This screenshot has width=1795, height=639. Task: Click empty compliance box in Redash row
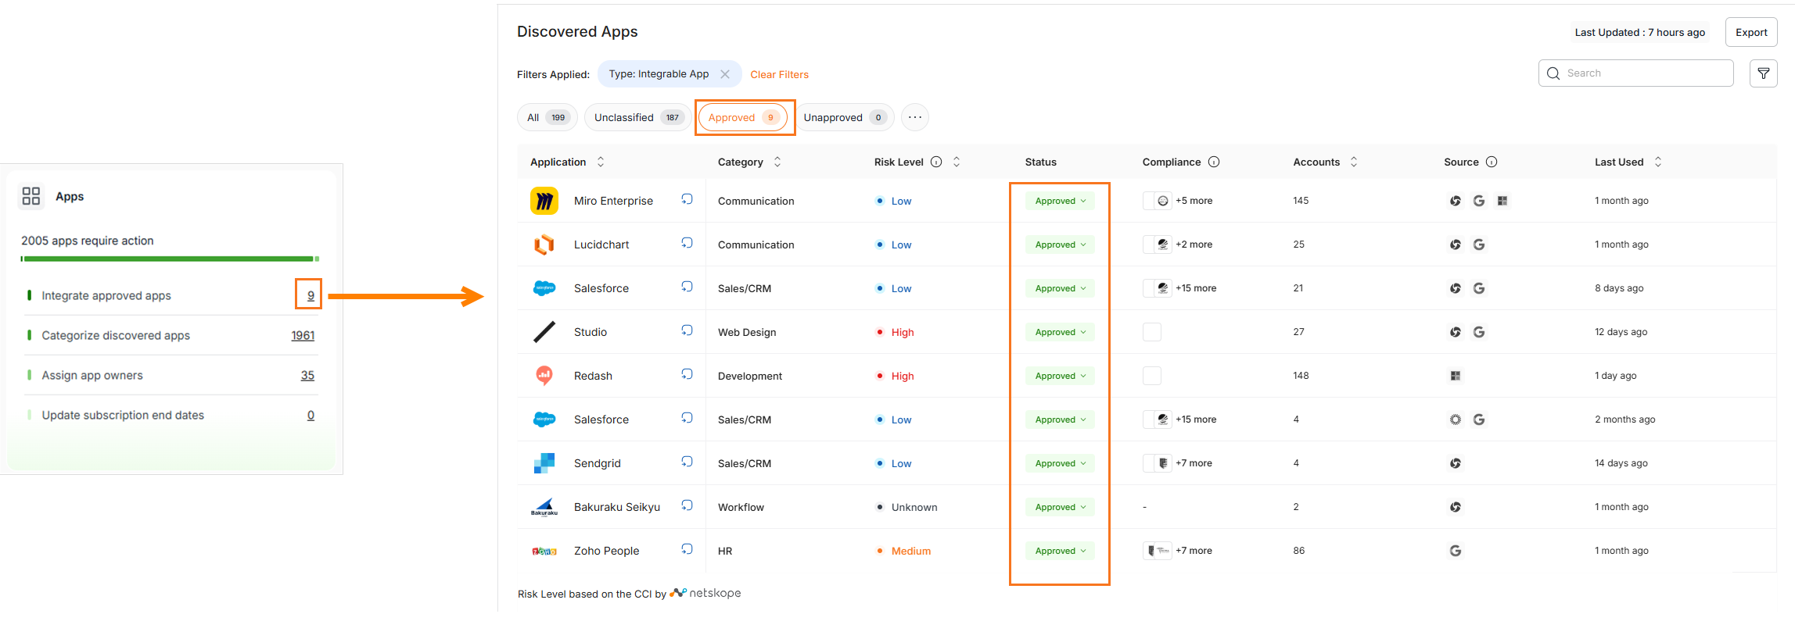point(1152,376)
